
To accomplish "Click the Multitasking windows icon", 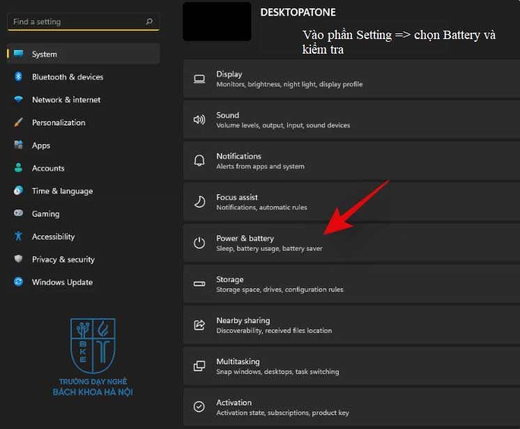I will (x=199, y=366).
